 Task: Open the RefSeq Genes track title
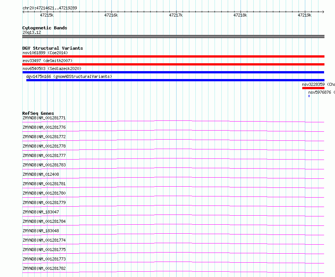(38, 113)
